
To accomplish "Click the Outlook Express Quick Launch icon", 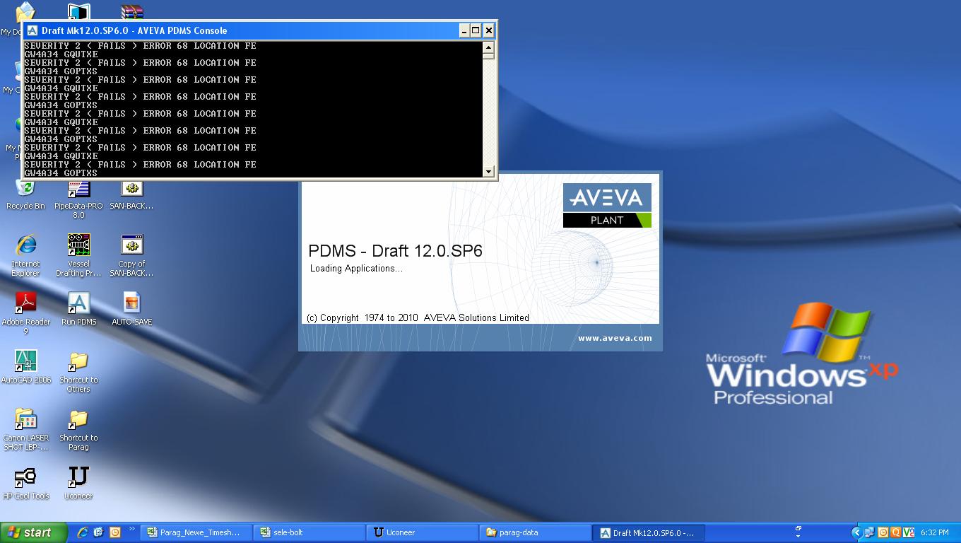I will [x=99, y=532].
